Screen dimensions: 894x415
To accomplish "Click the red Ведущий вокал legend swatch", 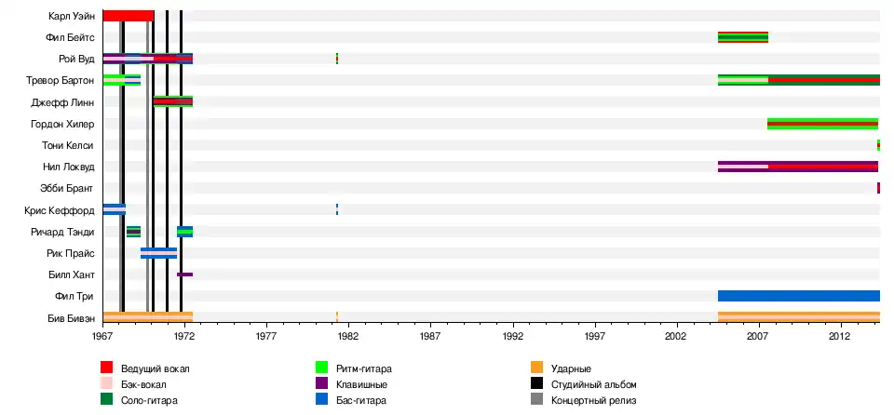I will (107, 369).
